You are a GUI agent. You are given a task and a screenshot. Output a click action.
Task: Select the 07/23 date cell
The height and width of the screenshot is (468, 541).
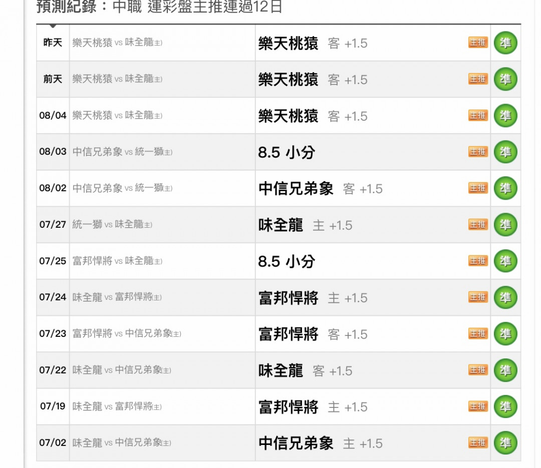pyautogui.click(x=53, y=334)
